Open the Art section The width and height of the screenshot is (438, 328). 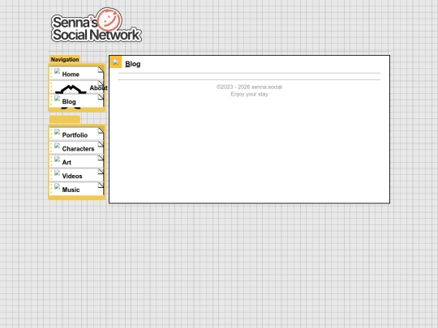[x=76, y=162]
